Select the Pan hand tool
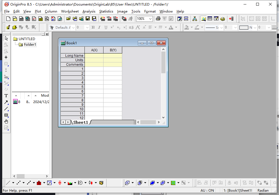This screenshot has width=279, height=195. pyautogui.click(x=6, y=122)
